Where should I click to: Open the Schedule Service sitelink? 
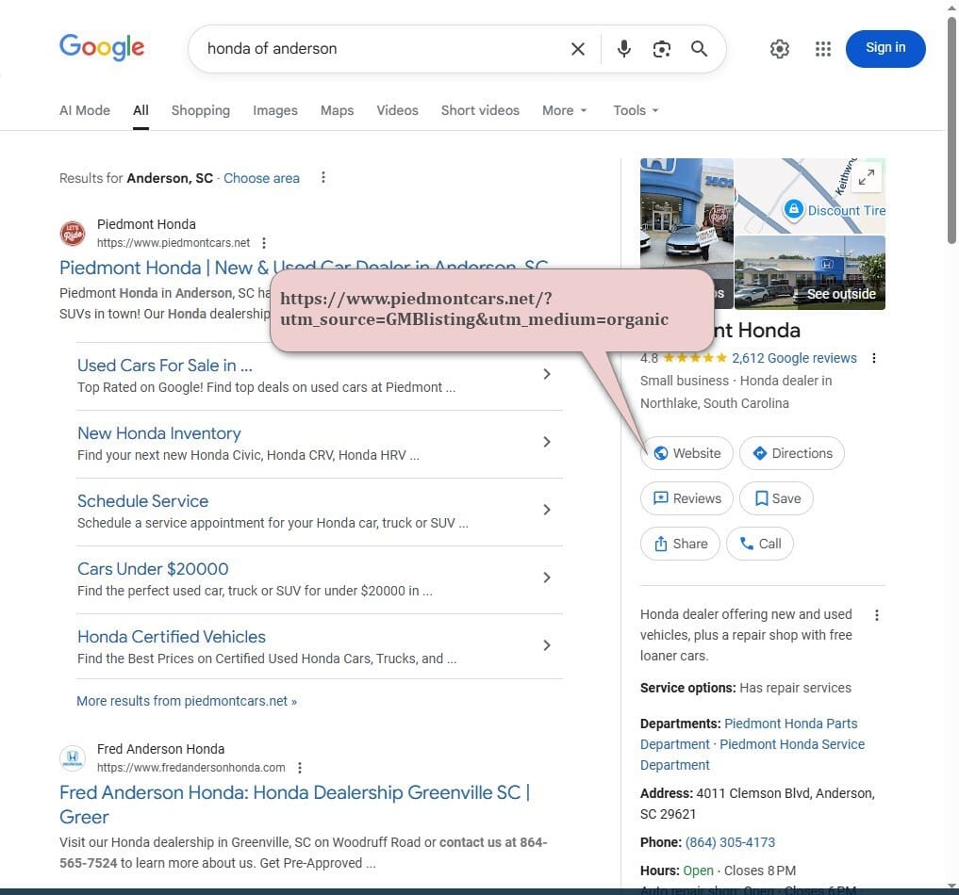(x=142, y=501)
